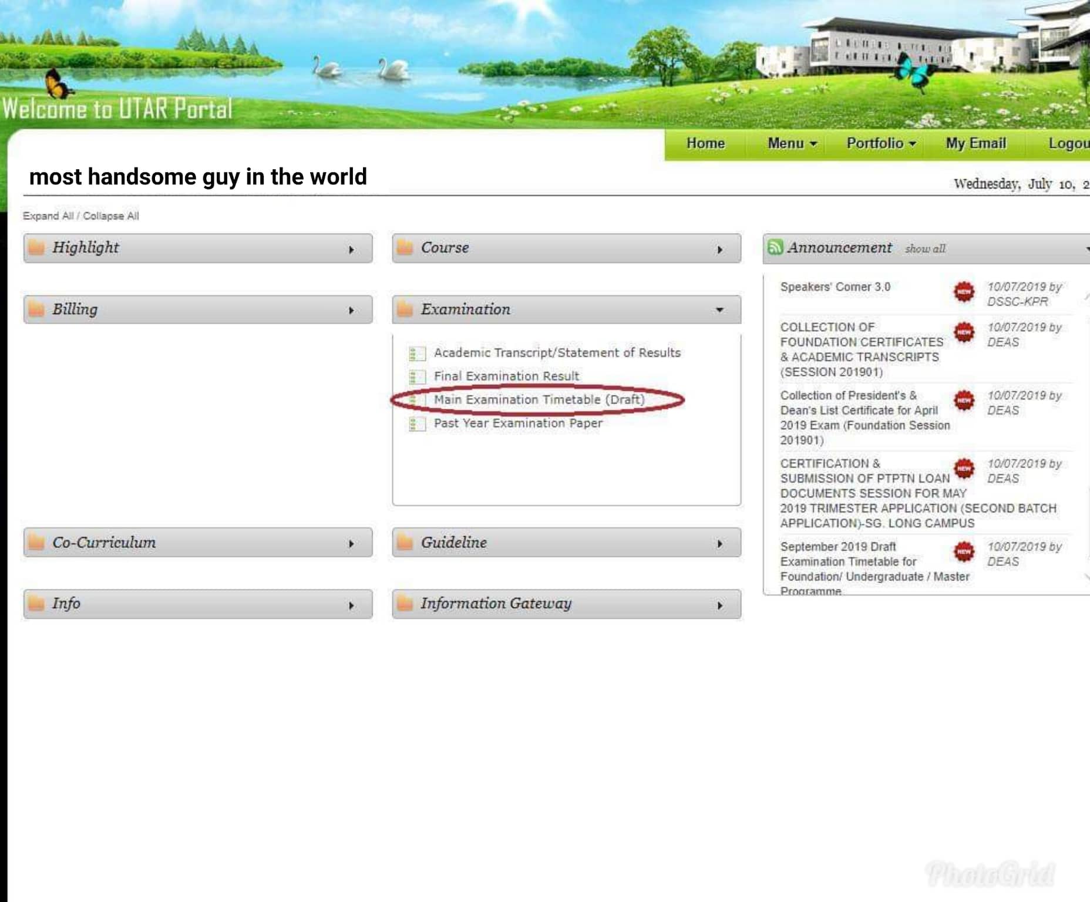
Task: Click Logout in the navigation bar
Action: (x=1069, y=143)
